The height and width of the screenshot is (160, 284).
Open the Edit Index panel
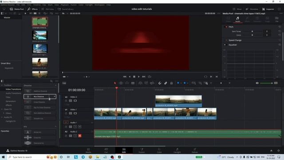(x=47, y=9)
